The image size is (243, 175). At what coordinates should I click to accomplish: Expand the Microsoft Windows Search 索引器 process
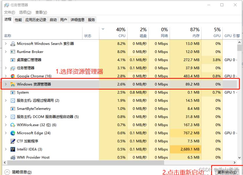[6, 43]
